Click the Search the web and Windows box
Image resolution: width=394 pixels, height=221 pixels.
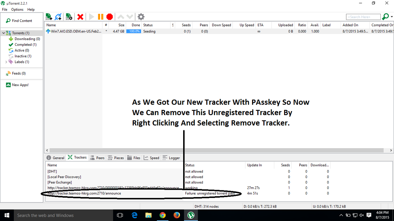(63, 215)
